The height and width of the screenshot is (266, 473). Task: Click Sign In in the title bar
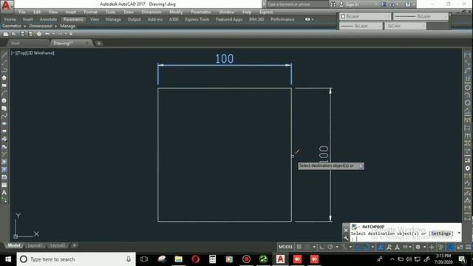click(352, 4)
